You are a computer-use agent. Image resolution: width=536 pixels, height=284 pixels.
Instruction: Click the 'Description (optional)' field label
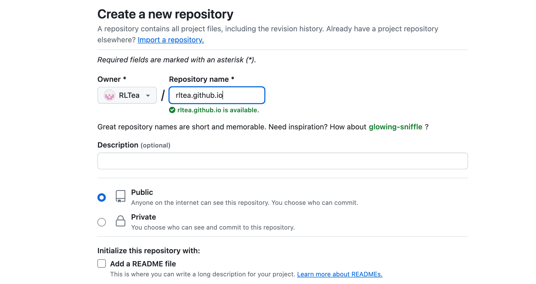[134, 145]
